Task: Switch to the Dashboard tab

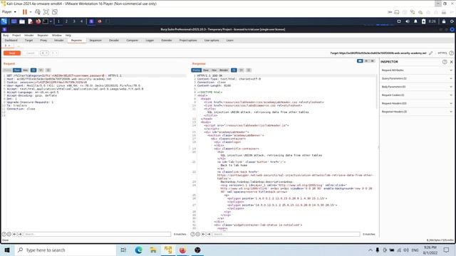Action: pyautogui.click(x=11, y=41)
